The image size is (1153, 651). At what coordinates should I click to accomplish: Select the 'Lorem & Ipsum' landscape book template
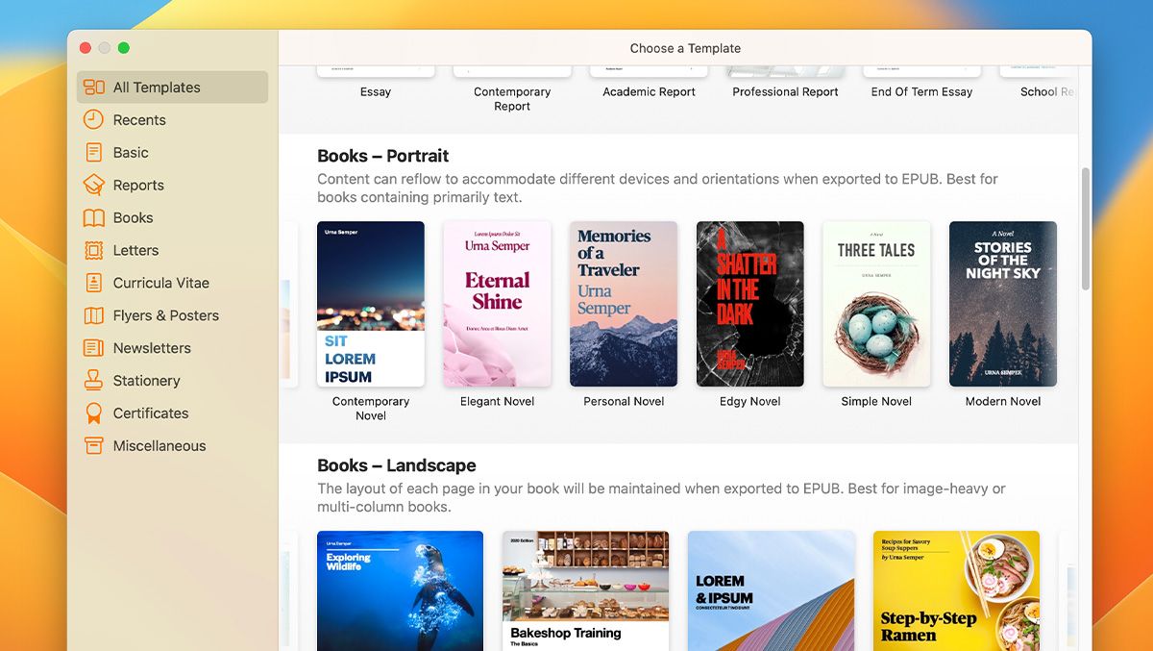[x=772, y=590]
